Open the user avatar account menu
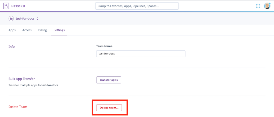Image resolution: width=274 pixels, height=117 pixels. [267, 6]
